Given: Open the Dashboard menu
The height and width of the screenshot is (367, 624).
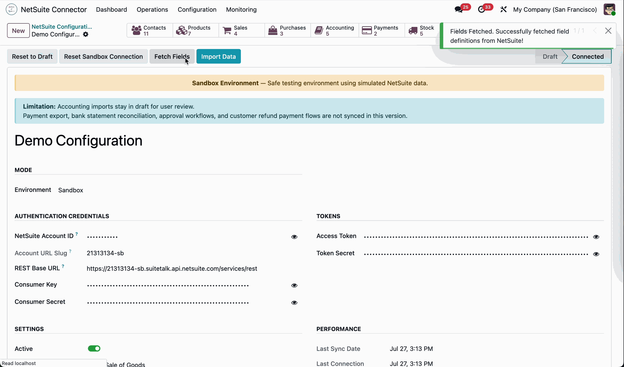Looking at the screenshot, I should (111, 10).
